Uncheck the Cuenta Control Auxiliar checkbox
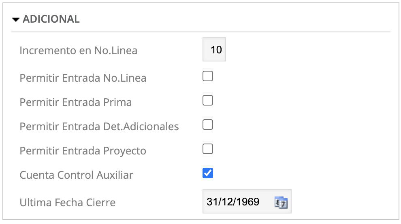Screen dimensions: 401x224 point(208,173)
